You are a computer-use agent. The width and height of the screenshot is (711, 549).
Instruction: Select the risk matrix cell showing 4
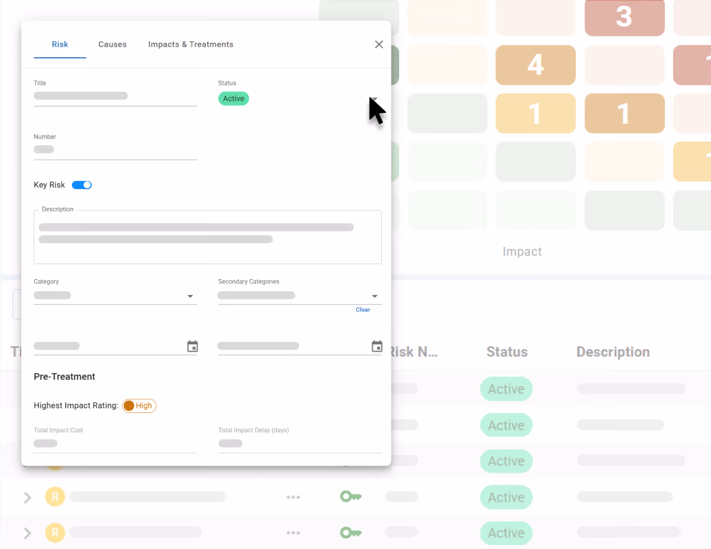tap(536, 65)
